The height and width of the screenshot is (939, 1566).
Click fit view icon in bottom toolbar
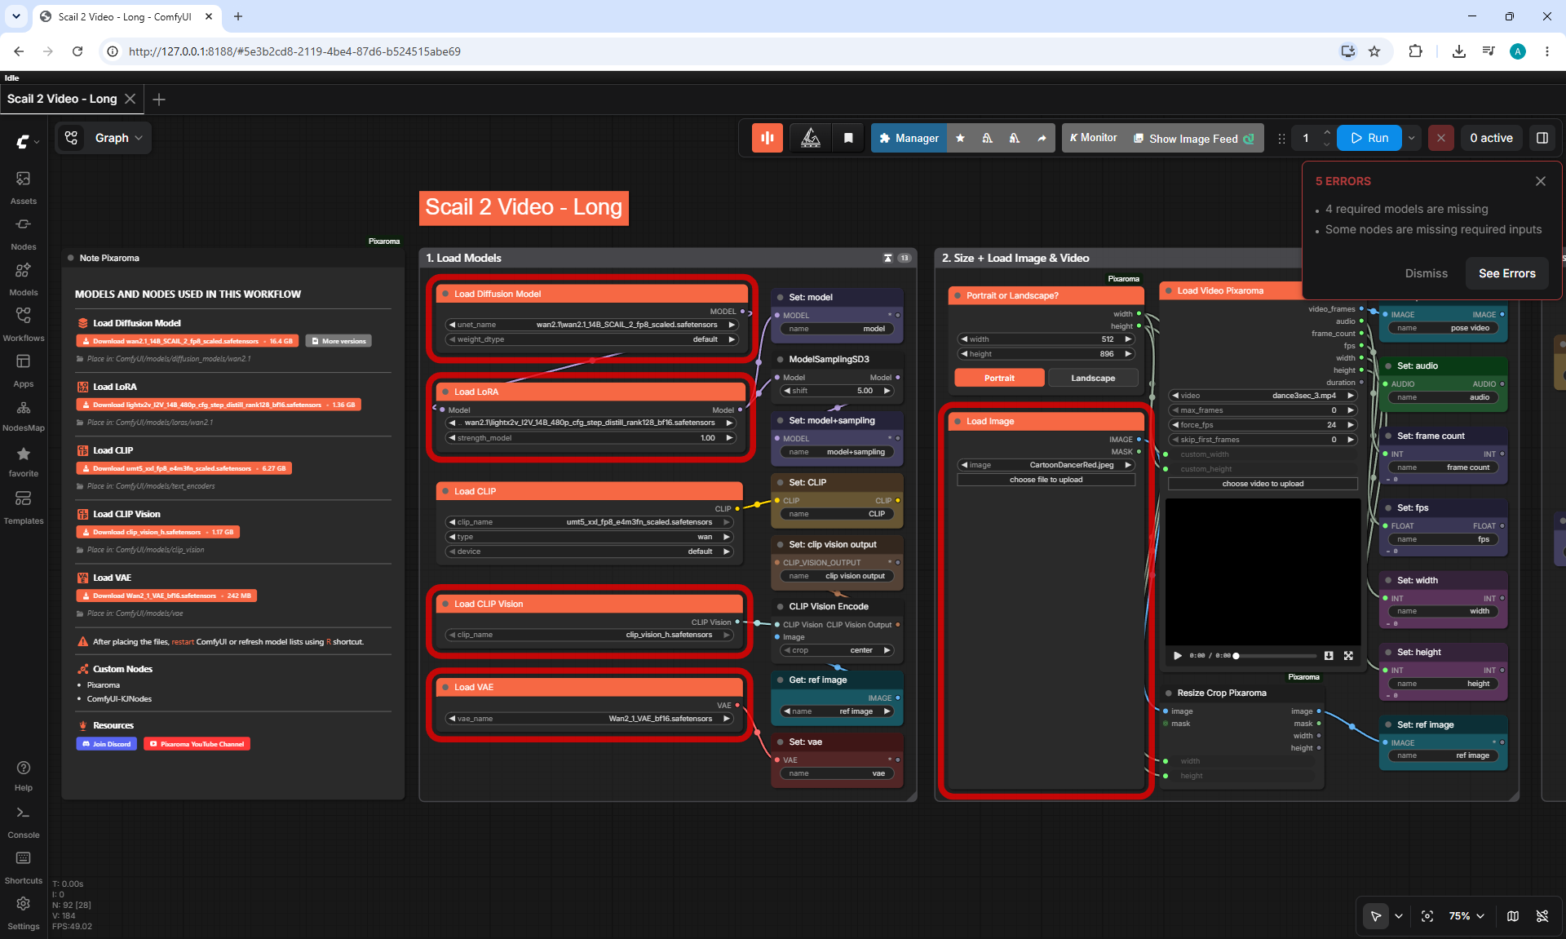pyautogui.click(x=1427, y=916)
